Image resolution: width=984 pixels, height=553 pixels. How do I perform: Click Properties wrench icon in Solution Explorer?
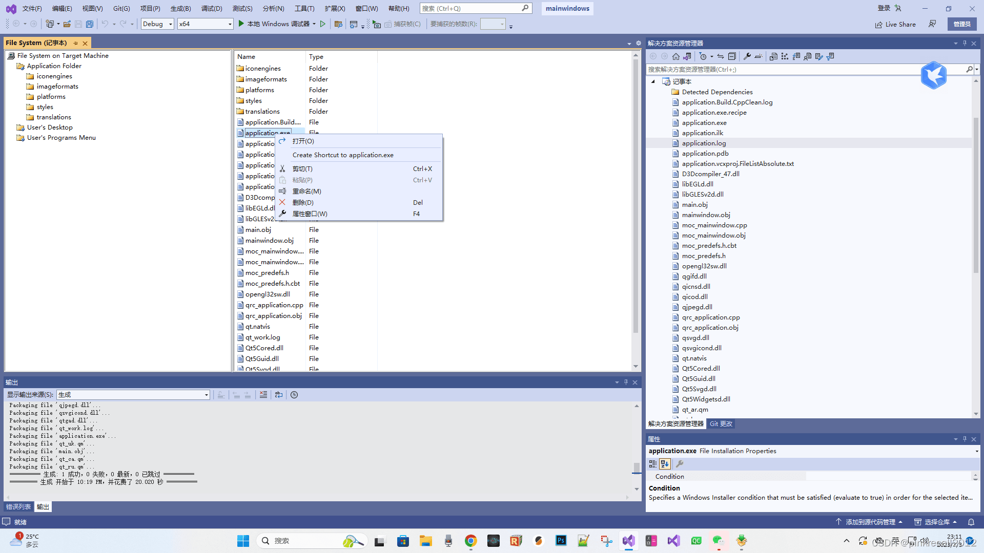point(747,56)
